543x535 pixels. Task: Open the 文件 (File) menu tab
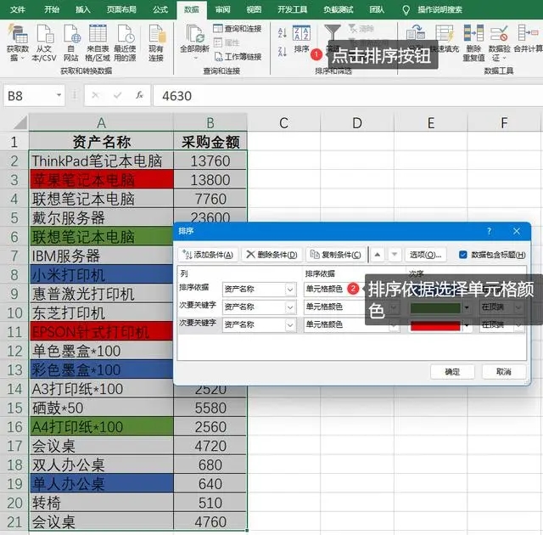pyautogui.click(x=17, y=9)
